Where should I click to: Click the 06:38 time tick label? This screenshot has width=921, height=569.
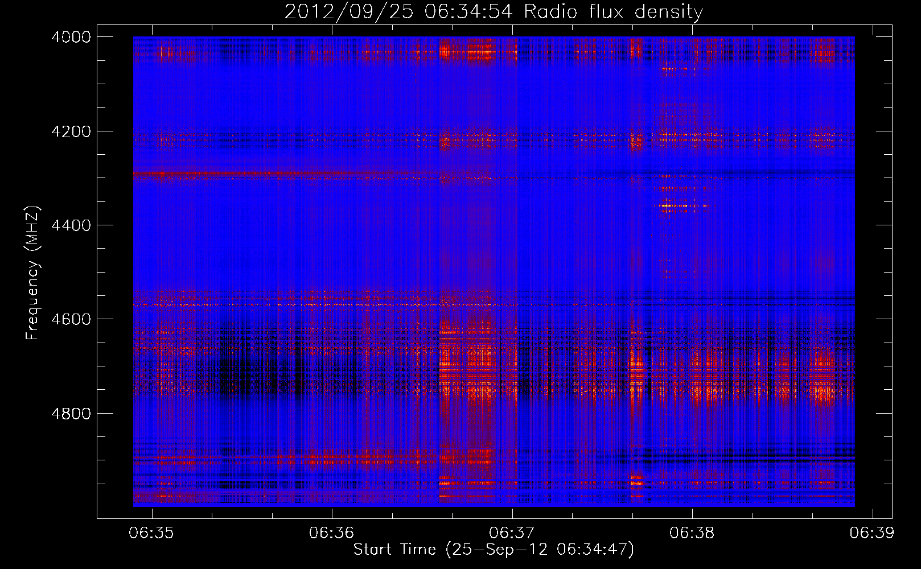coord(692,533)
